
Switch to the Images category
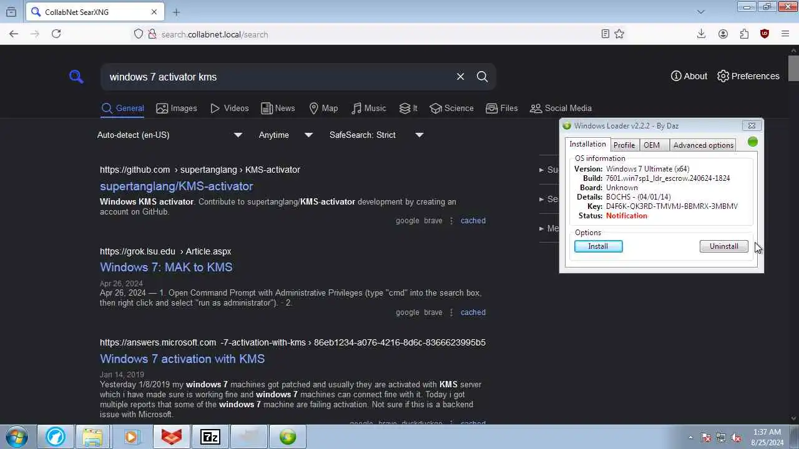pyautogui.click(x=177, y=109)
